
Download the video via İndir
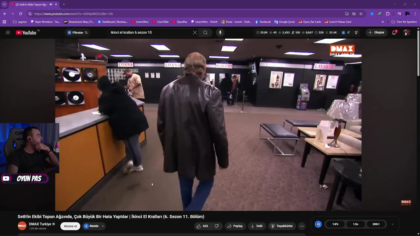(257, 226)
